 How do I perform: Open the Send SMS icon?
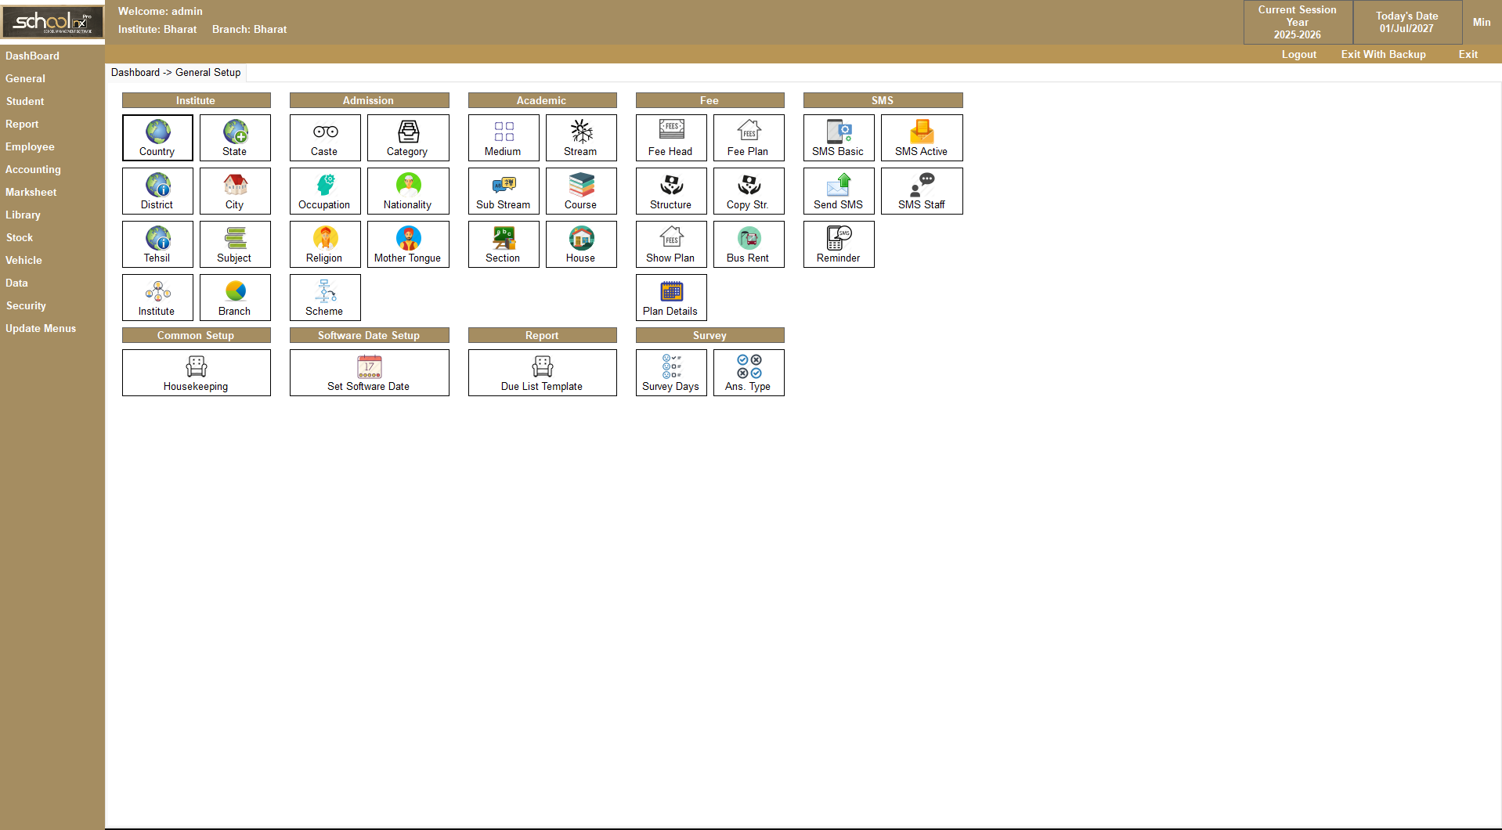[x=839, y=191]
